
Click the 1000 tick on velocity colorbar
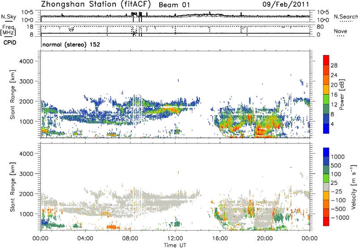click(x=337, y=157)
